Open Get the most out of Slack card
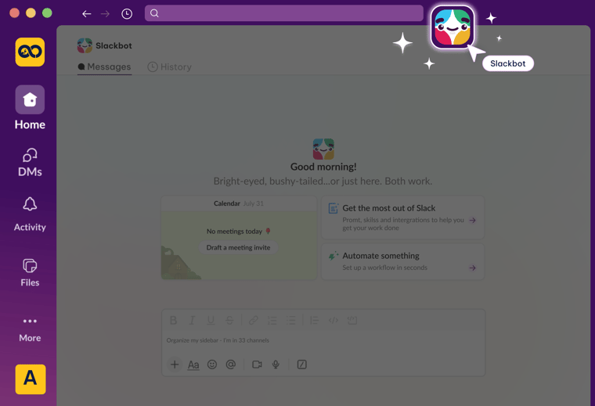The height and width of the screenshot is (406, 595). 403,217
